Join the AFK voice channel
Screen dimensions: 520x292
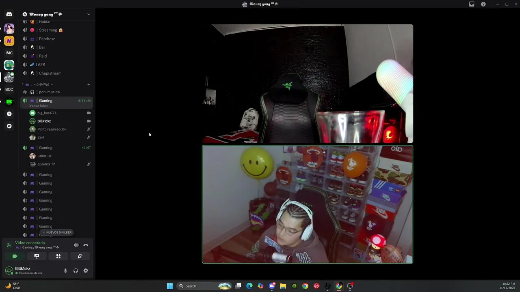[57, 64]
